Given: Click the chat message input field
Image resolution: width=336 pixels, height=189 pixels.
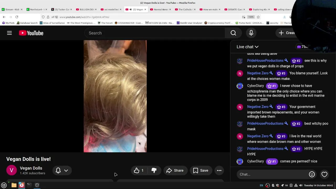Looking at the screenshot, I should pyautogui.click(x=273, y=174).
